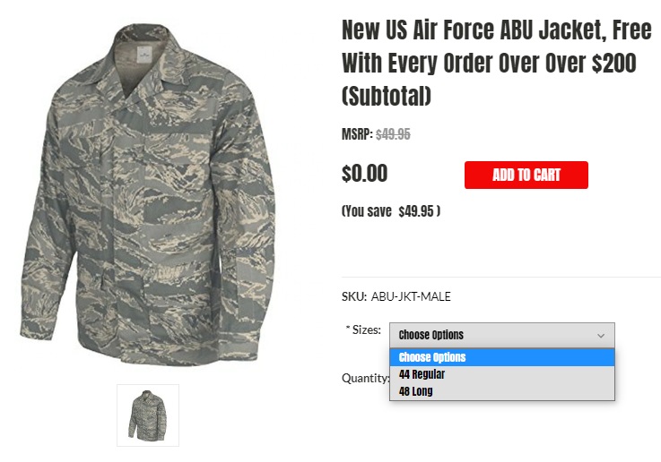Click the New US Air Force ABU Jacket title
Viewport: 661px width, 462px height.
496,63
